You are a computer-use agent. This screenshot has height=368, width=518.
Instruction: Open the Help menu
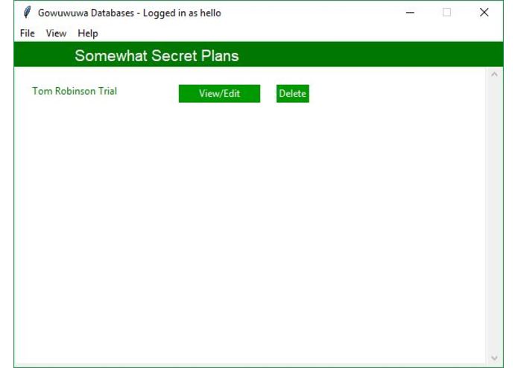click(x=87, y=34)
